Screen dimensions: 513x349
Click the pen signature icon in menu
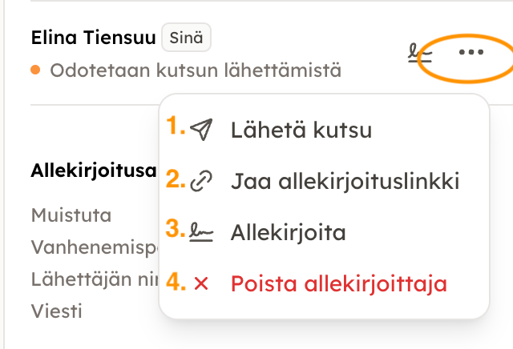(201, 233)
